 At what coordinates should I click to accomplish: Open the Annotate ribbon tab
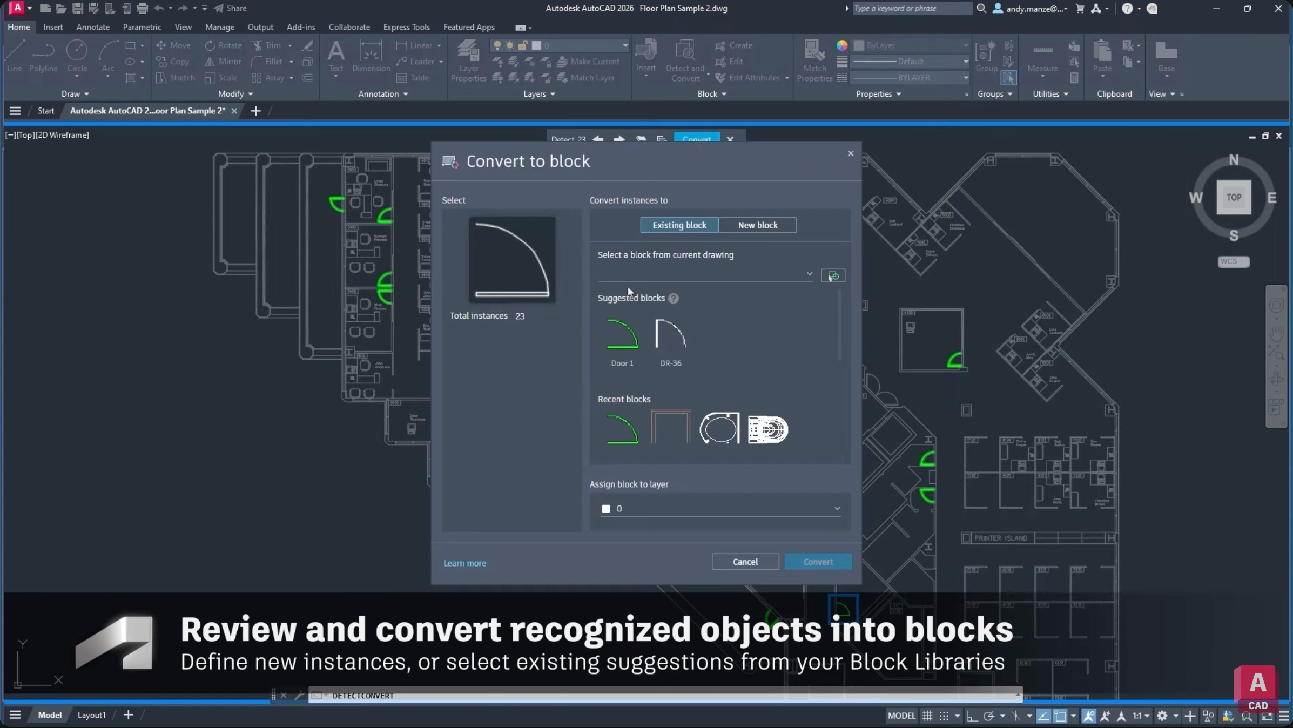pos(93,27)
